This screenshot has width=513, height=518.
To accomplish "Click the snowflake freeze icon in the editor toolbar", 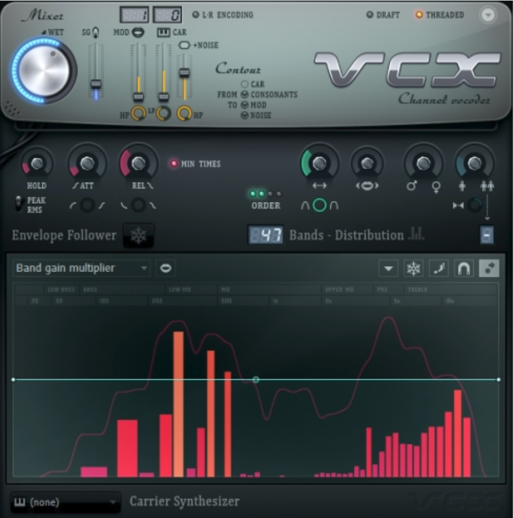I will pos(414,267).
